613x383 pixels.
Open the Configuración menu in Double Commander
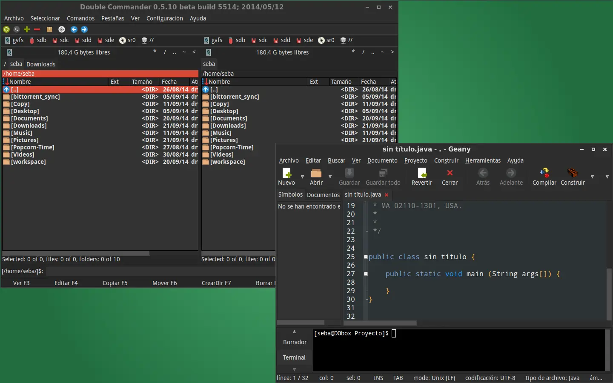(x=165, y=18)
